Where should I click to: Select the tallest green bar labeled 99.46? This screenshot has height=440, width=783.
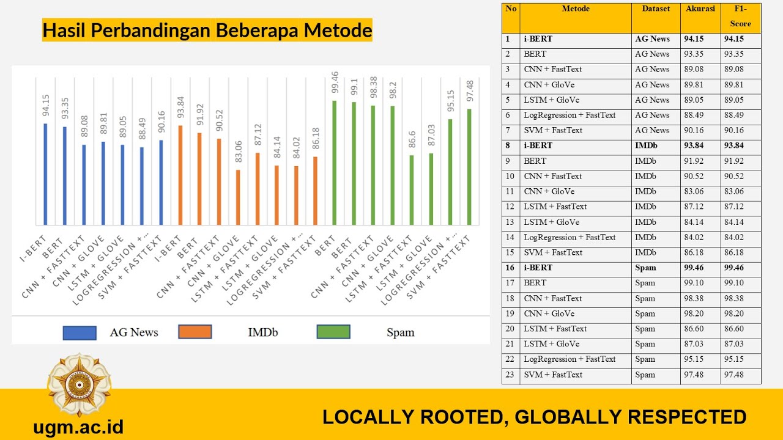tap(334, 163)
